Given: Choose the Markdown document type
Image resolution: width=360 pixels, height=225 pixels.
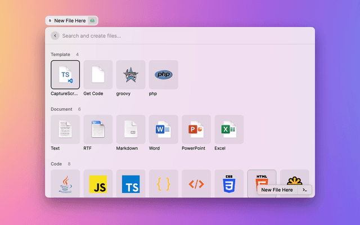Looking at the screenshot, I should click(130, 129).
